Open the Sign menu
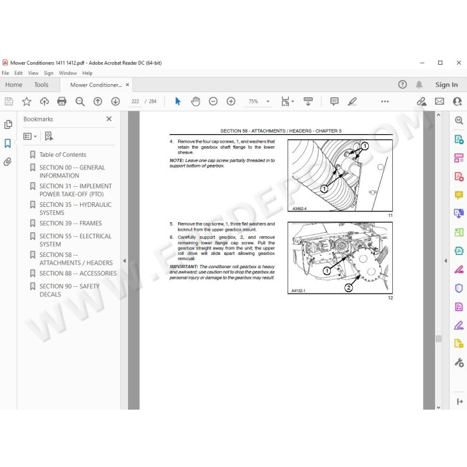Image resolution: width=467 pixels, height=467 pixels. pos(49,73)
